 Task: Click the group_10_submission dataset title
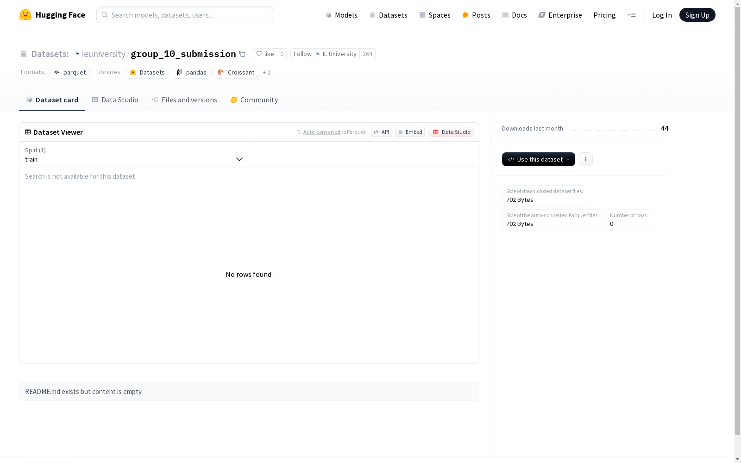point(183,54)
